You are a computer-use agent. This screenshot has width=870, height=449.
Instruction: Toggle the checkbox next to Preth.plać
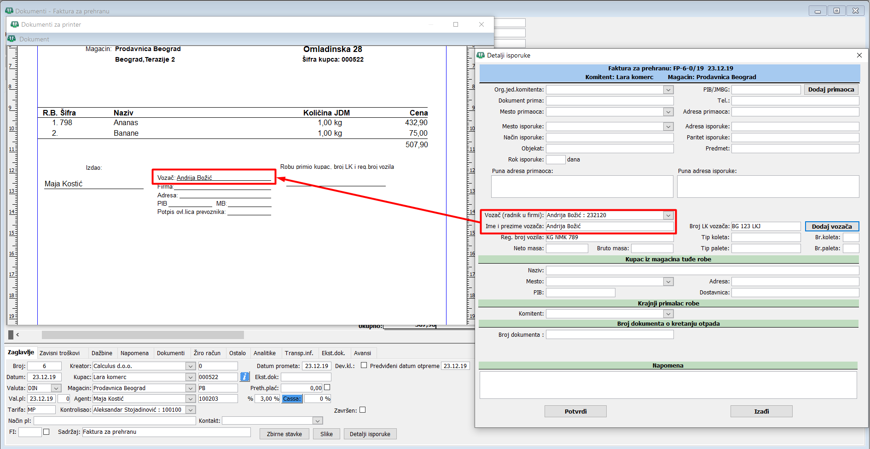pos(327,387)
